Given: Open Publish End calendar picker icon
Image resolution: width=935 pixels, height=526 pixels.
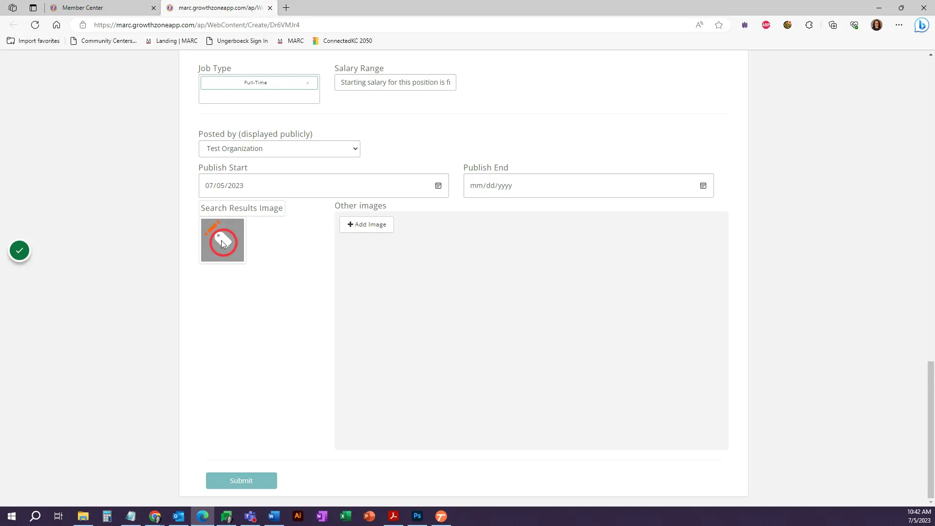Looking at the screenshot, I should tap(703, 186).
